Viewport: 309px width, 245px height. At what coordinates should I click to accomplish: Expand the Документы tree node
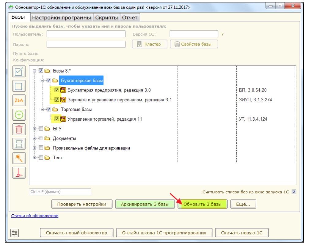[x=34, y=138]
